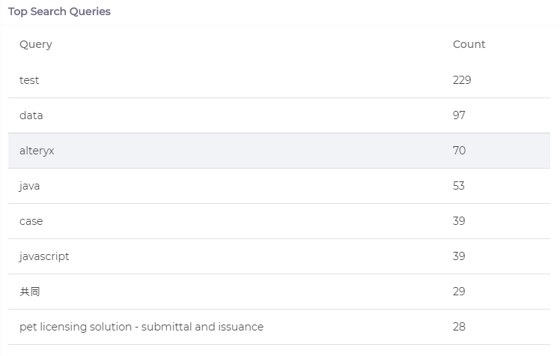The width and height of the screenshot is (560, 356).
Task: Click count value 70 for alteryx
Action: 459,151
